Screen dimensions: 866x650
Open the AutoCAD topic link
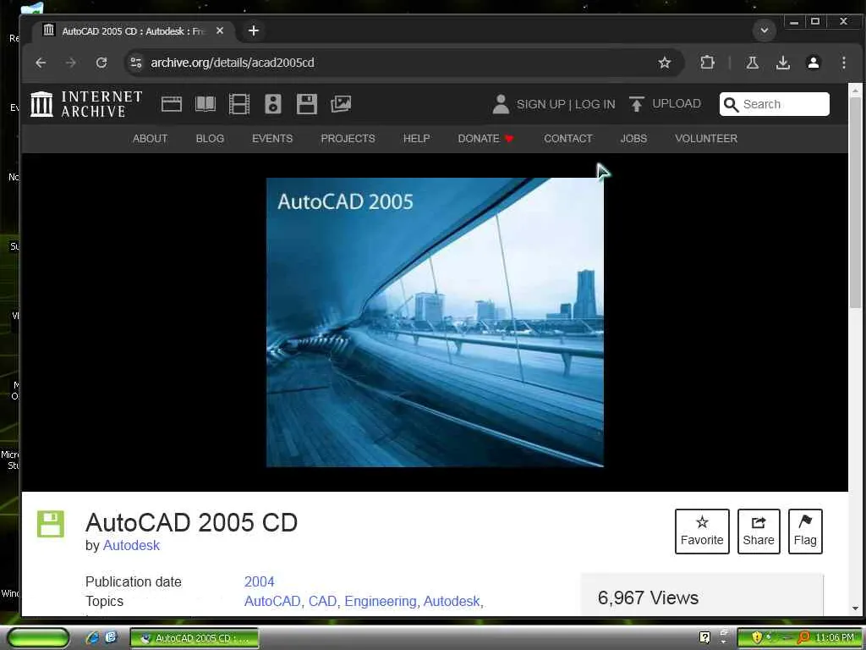[272, 602]
